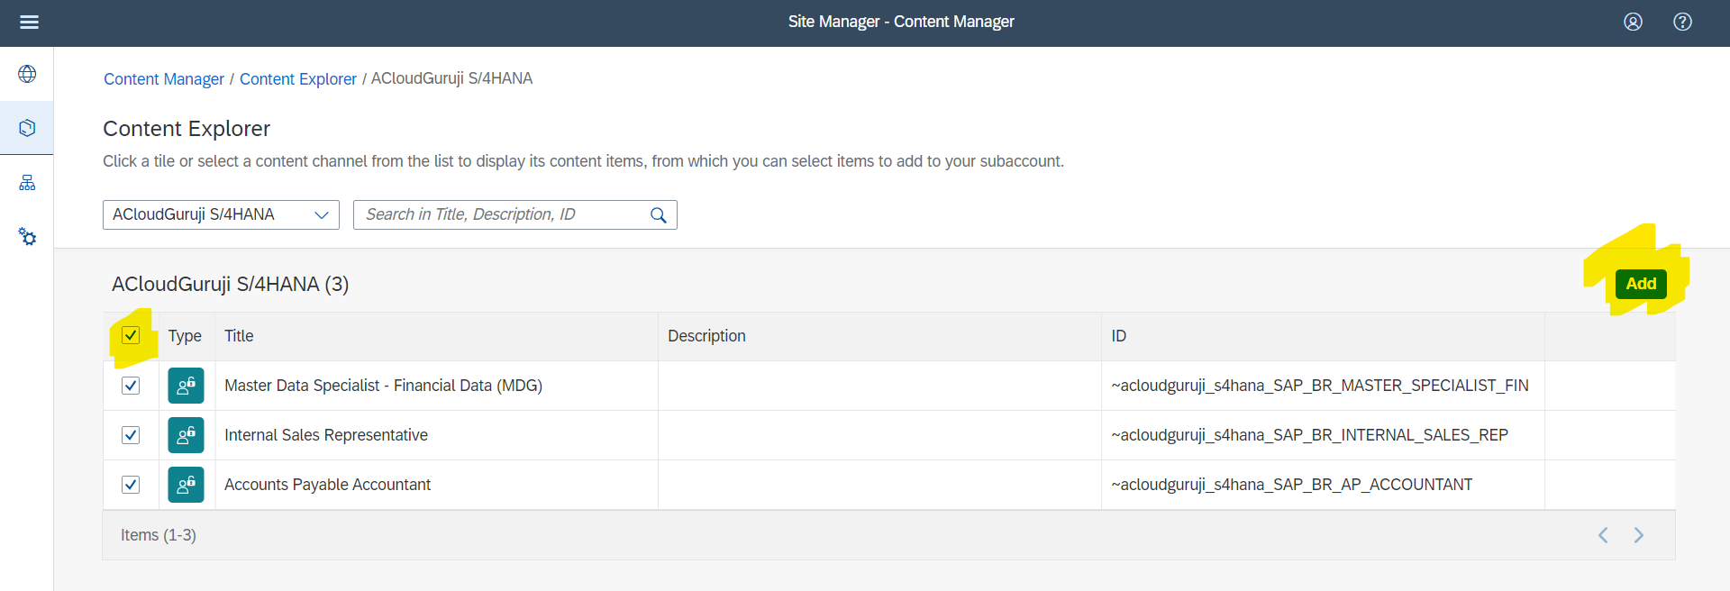Navigate to Content Manager breadcrumb

pos(164,79)
